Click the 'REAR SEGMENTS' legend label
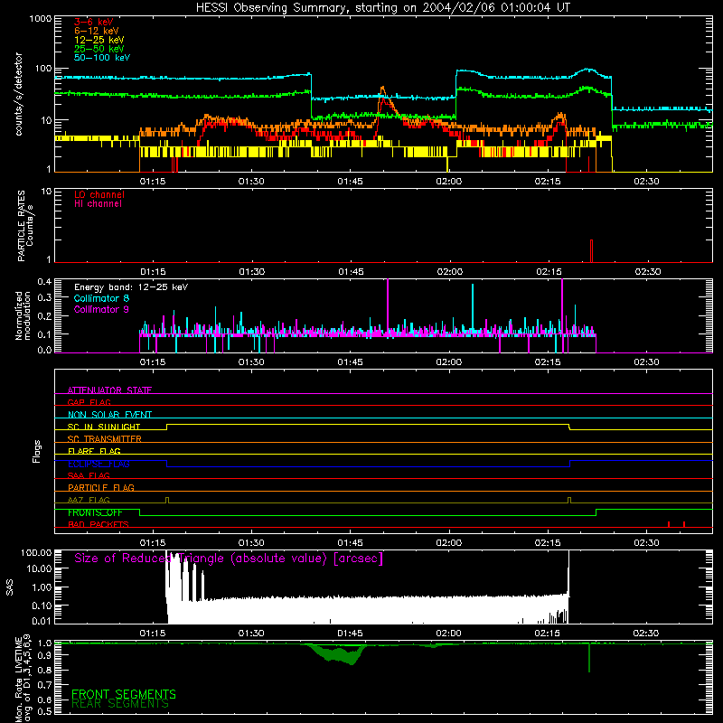This screenshot has width=723, height=723. tap(120, 704)
